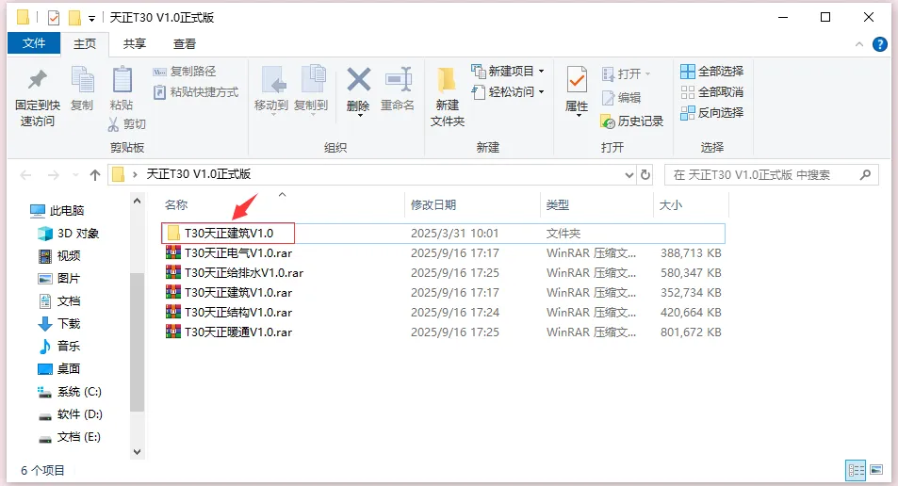The height and width of the screenshot is (486, 898).
Task: Open Documents (文档) in sidebar
Action: [59, 301]
